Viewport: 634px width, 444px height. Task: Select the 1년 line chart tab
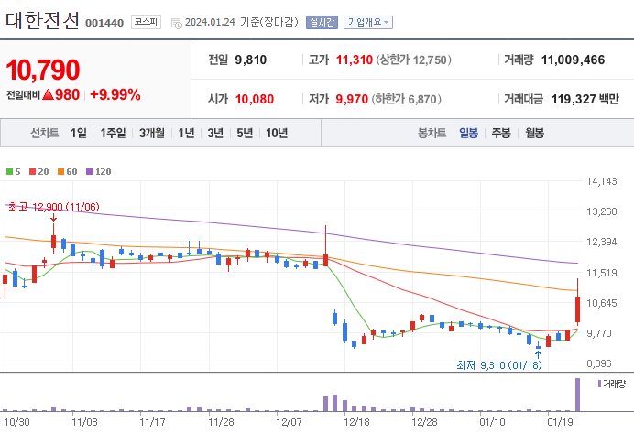pos(186,133)
